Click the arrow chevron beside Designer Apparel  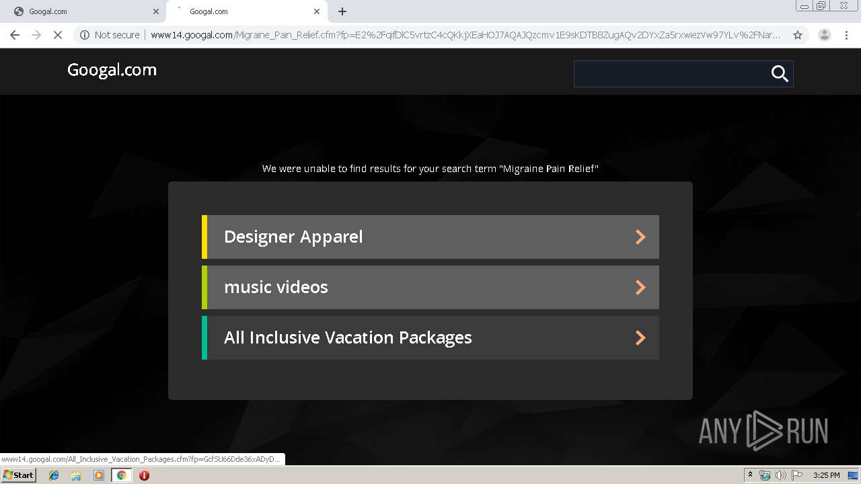640,237
